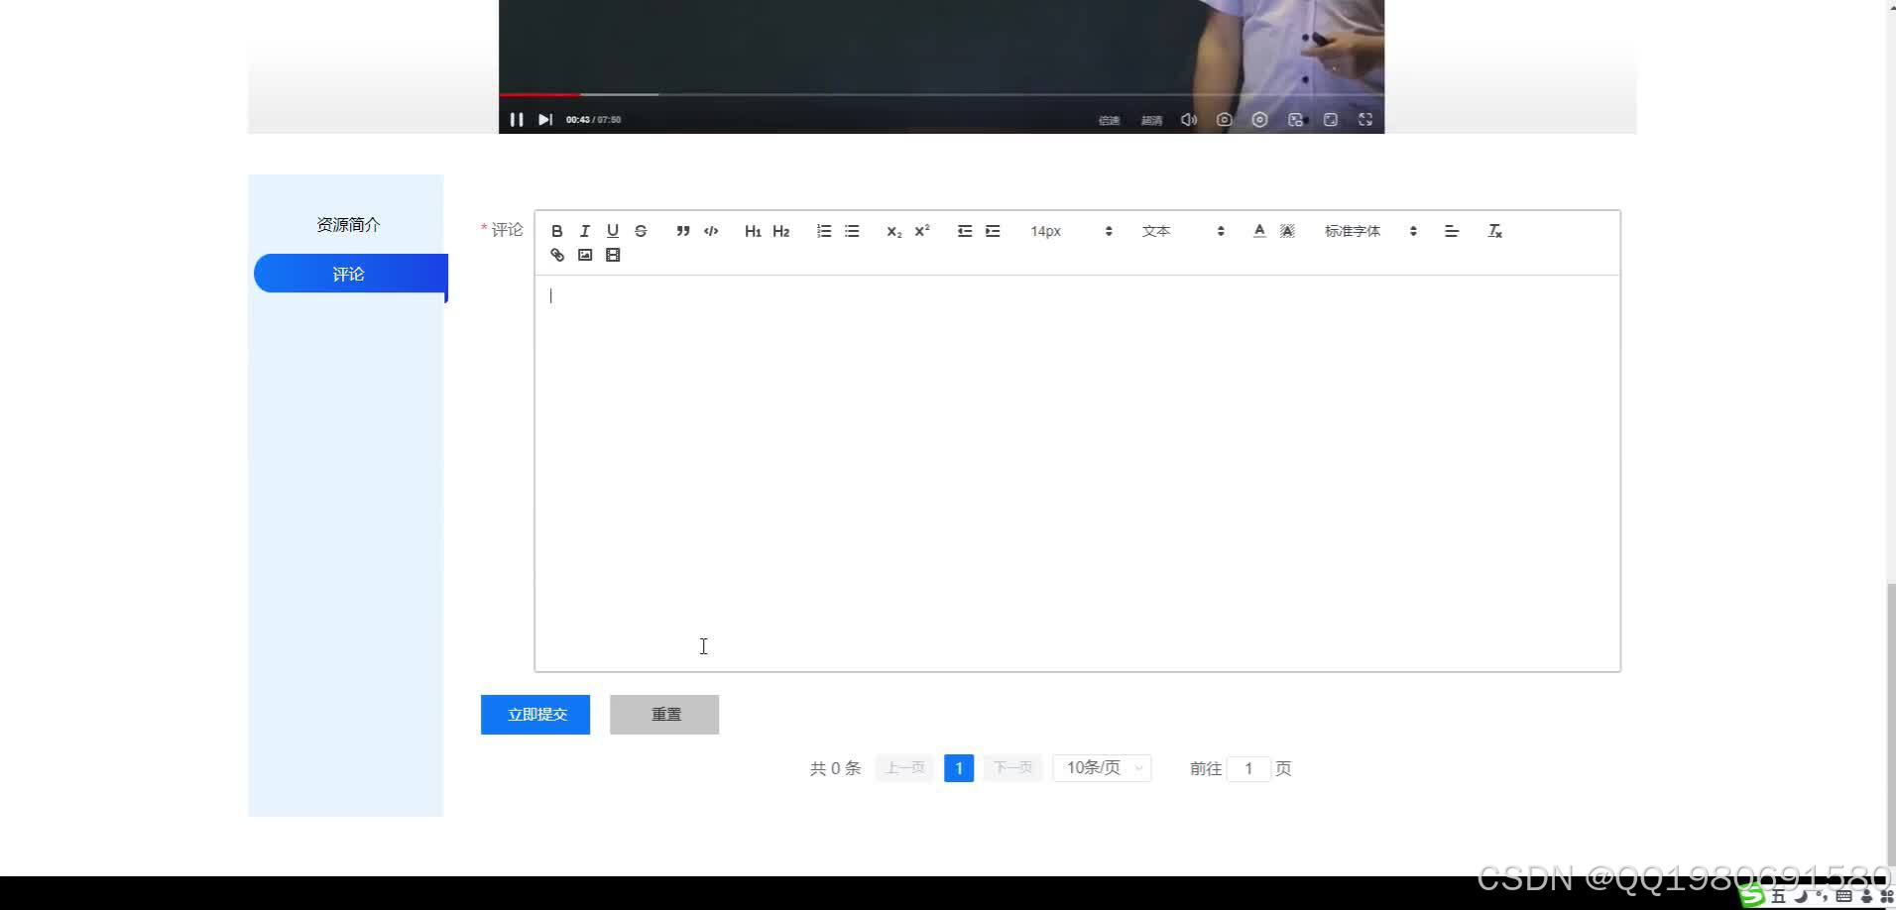Click the 立即提交 submit button
1896x910 pixels.
tap(534, 714)
